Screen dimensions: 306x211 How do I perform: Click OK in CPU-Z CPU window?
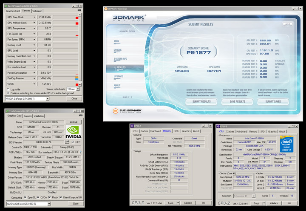289,203
